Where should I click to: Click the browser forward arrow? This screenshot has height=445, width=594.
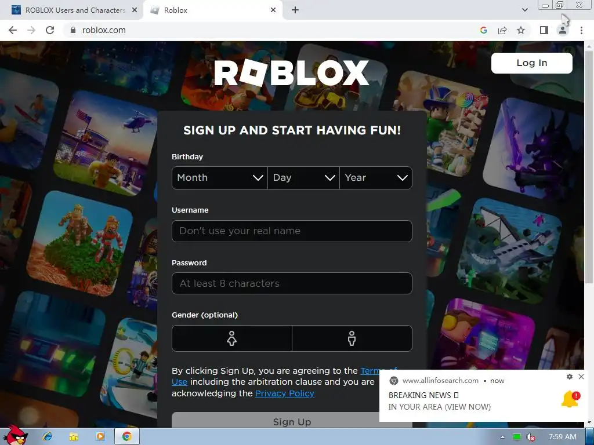point(31,30)
